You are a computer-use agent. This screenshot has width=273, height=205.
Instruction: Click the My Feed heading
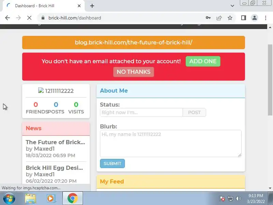pos(112,182)
